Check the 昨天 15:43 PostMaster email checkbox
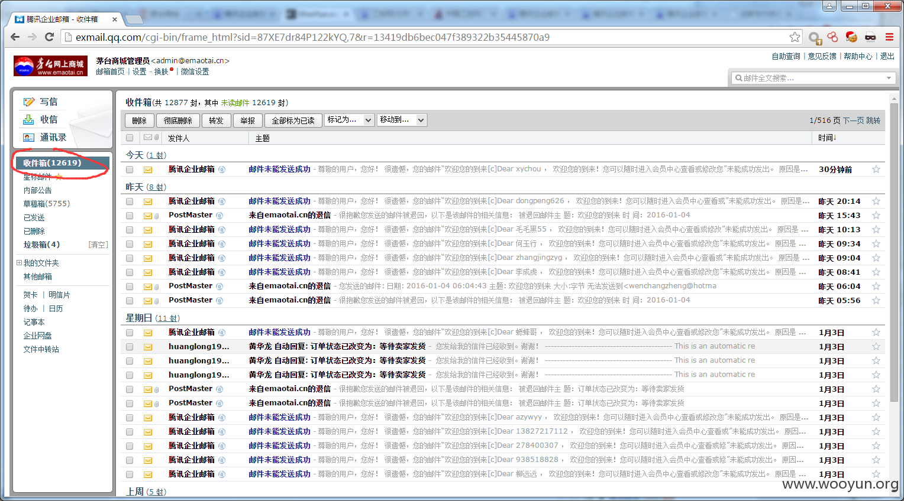Screen dimensions: 904x501 point(130,216)
